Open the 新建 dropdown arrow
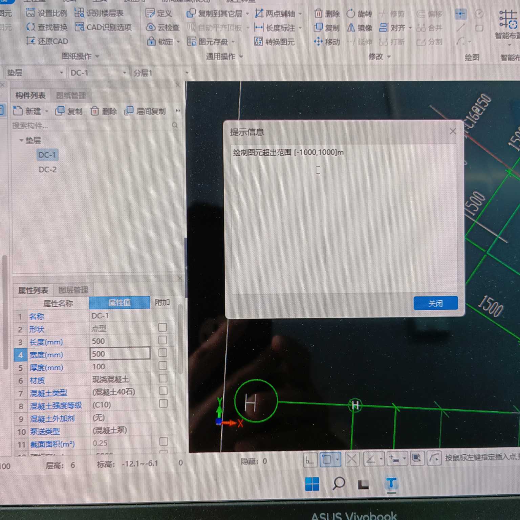The image size is (520, 520). 46,111
